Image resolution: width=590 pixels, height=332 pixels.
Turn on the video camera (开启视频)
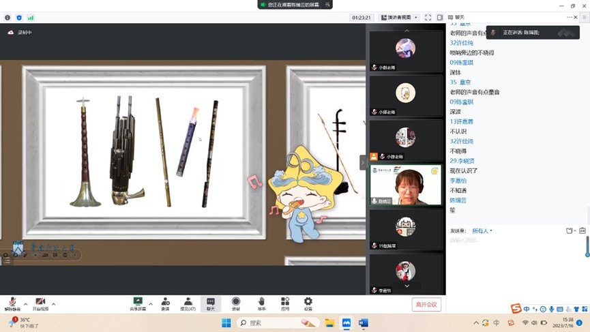click(40, 303)
